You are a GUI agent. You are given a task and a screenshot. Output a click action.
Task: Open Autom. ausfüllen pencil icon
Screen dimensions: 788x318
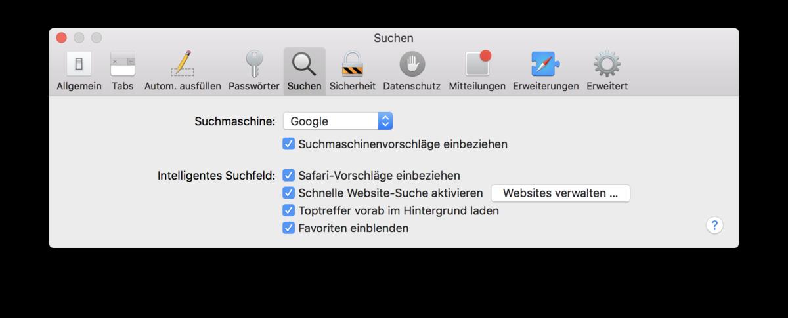[183, 71]
